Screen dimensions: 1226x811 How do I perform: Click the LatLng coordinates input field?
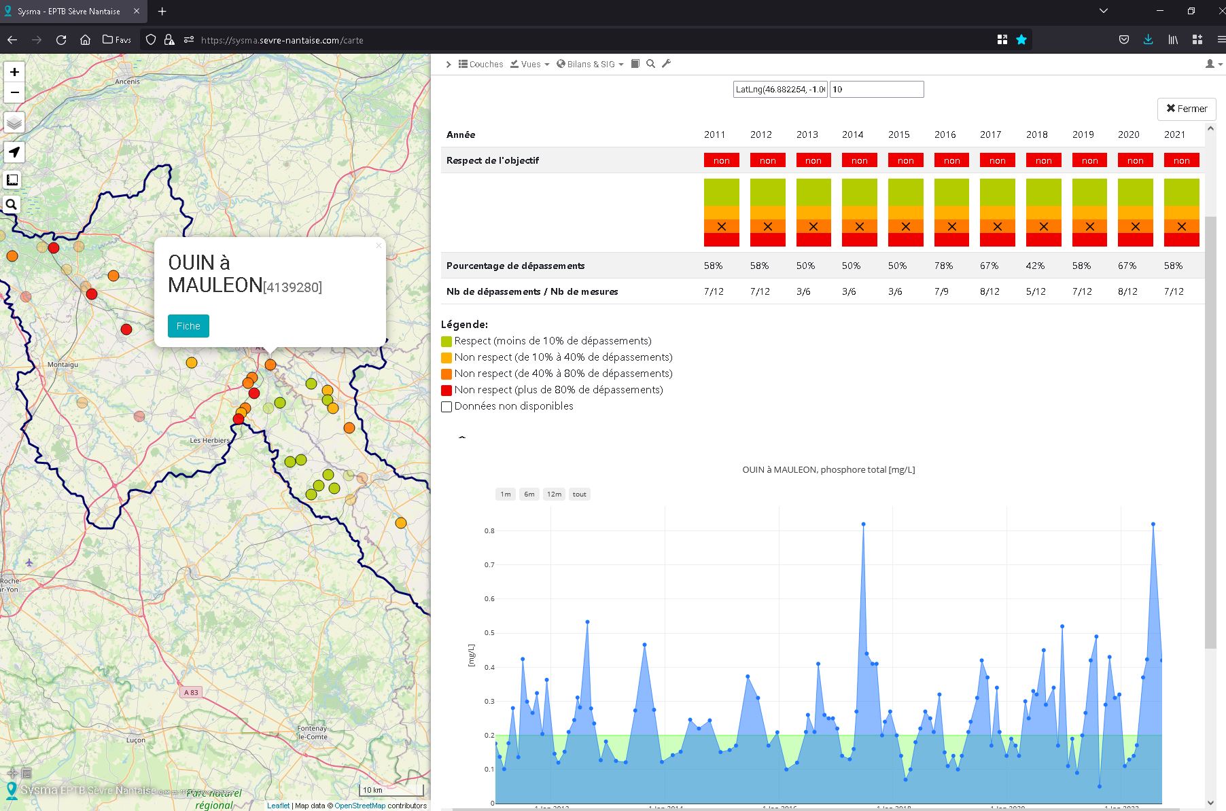tap(780, 90)
